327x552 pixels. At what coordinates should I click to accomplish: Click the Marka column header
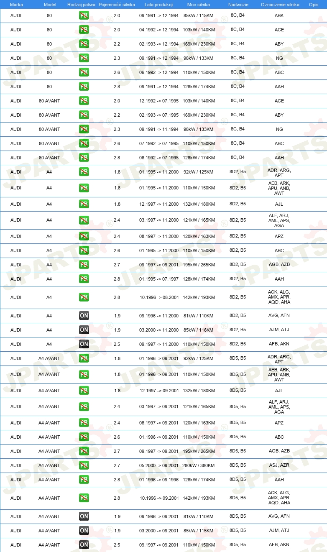pyautogui.click(x=16, y=4)
